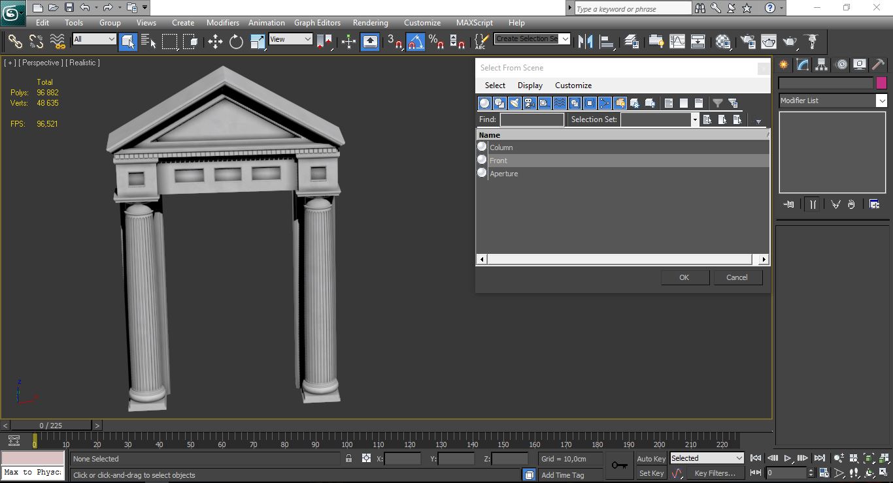Click the 0 / 225 time slider
This screenshot has width=893, height=483.
[51, 426]
